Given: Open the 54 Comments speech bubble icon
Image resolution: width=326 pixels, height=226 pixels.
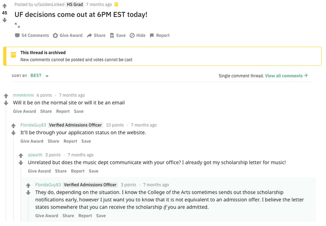Looking at the screenshot, I should coord(17,35).
